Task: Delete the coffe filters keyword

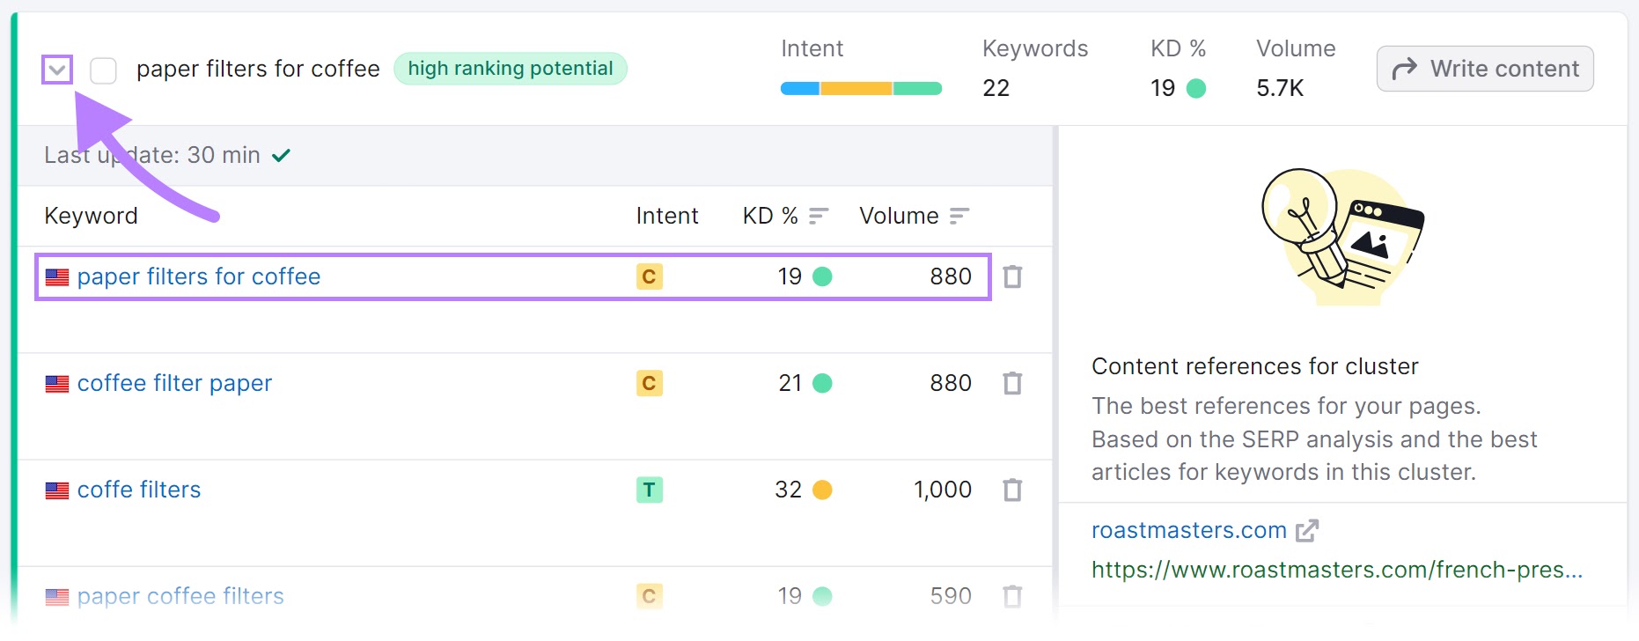Action: coord(1013,490)
